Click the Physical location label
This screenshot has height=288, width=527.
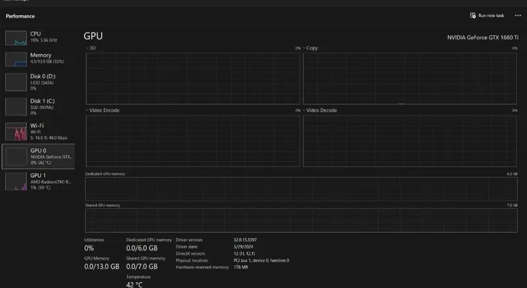[192, 260]
